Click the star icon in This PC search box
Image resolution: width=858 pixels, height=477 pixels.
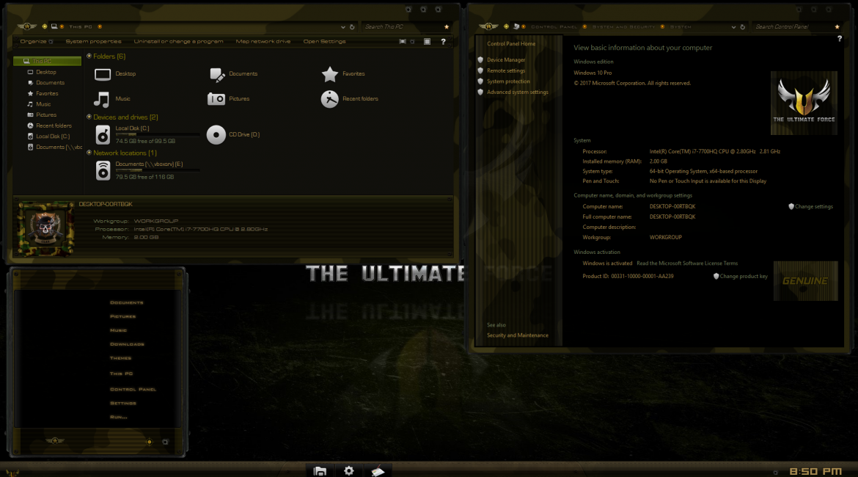447,27
